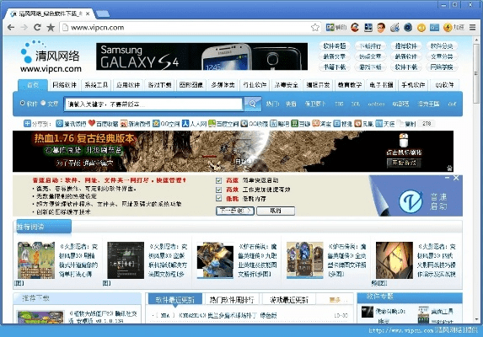Click the 取消 button in the ad
This screenshot has width=483, height=337.
276,211
